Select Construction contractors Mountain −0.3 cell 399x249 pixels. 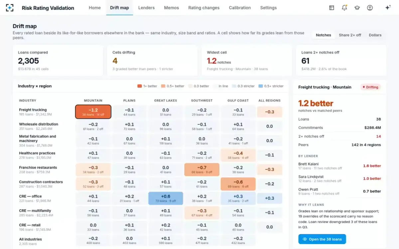(x=93, y=184)
